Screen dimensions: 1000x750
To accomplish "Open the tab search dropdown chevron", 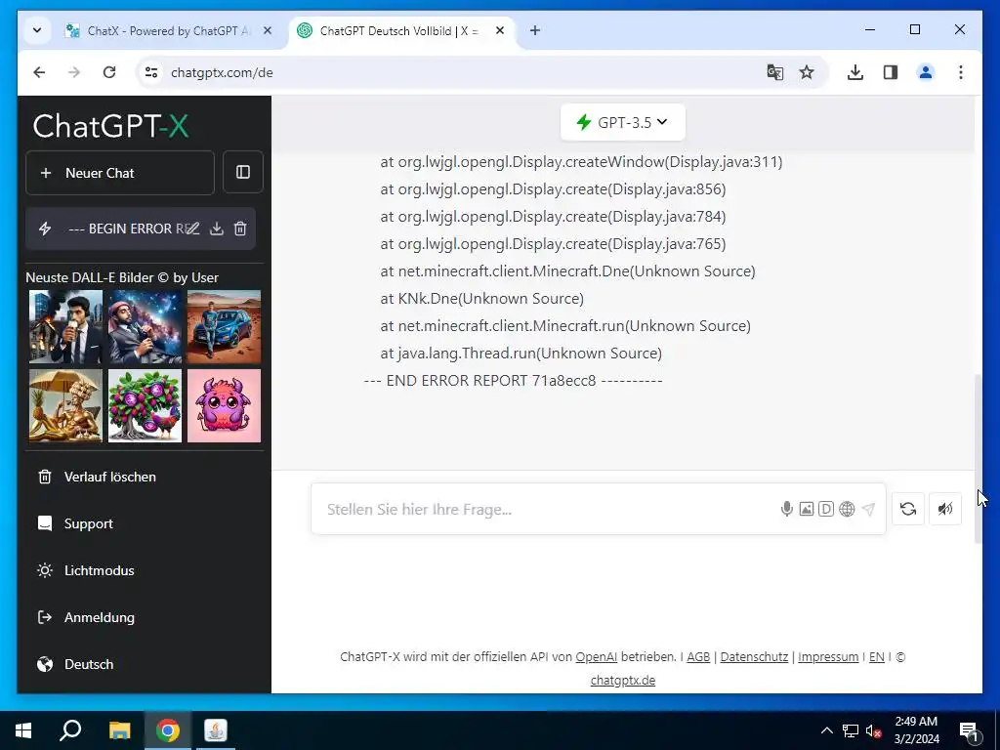I will (x=37, y=30).
